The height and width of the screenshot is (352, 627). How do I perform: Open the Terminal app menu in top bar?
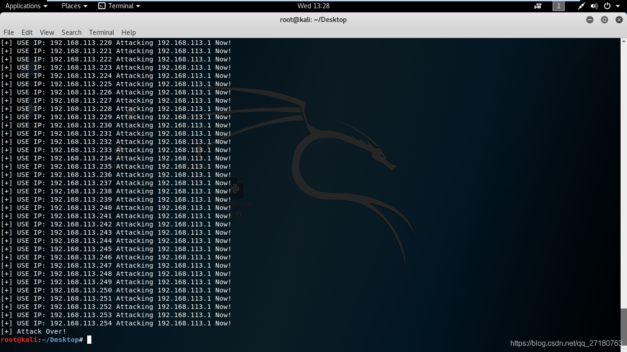(119, 6)
